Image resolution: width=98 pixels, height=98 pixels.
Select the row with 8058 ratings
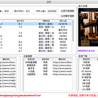[36, 42]
